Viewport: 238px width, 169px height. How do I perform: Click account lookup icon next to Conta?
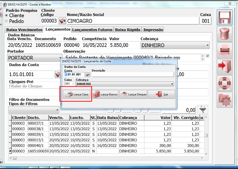click(x=87, y=74)
